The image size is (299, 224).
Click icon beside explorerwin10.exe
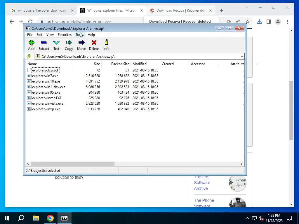coord(29,81)
